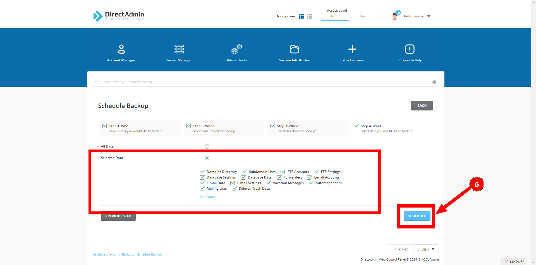The image size is (536, 265).
Task: Toggle Vacation Messages checkbox
Action: [x=269, y=183]
